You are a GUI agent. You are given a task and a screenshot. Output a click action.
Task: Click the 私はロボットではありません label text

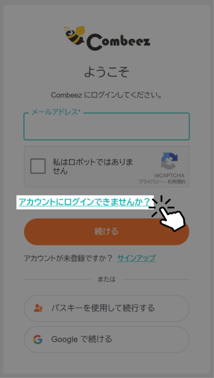[93, 166]
